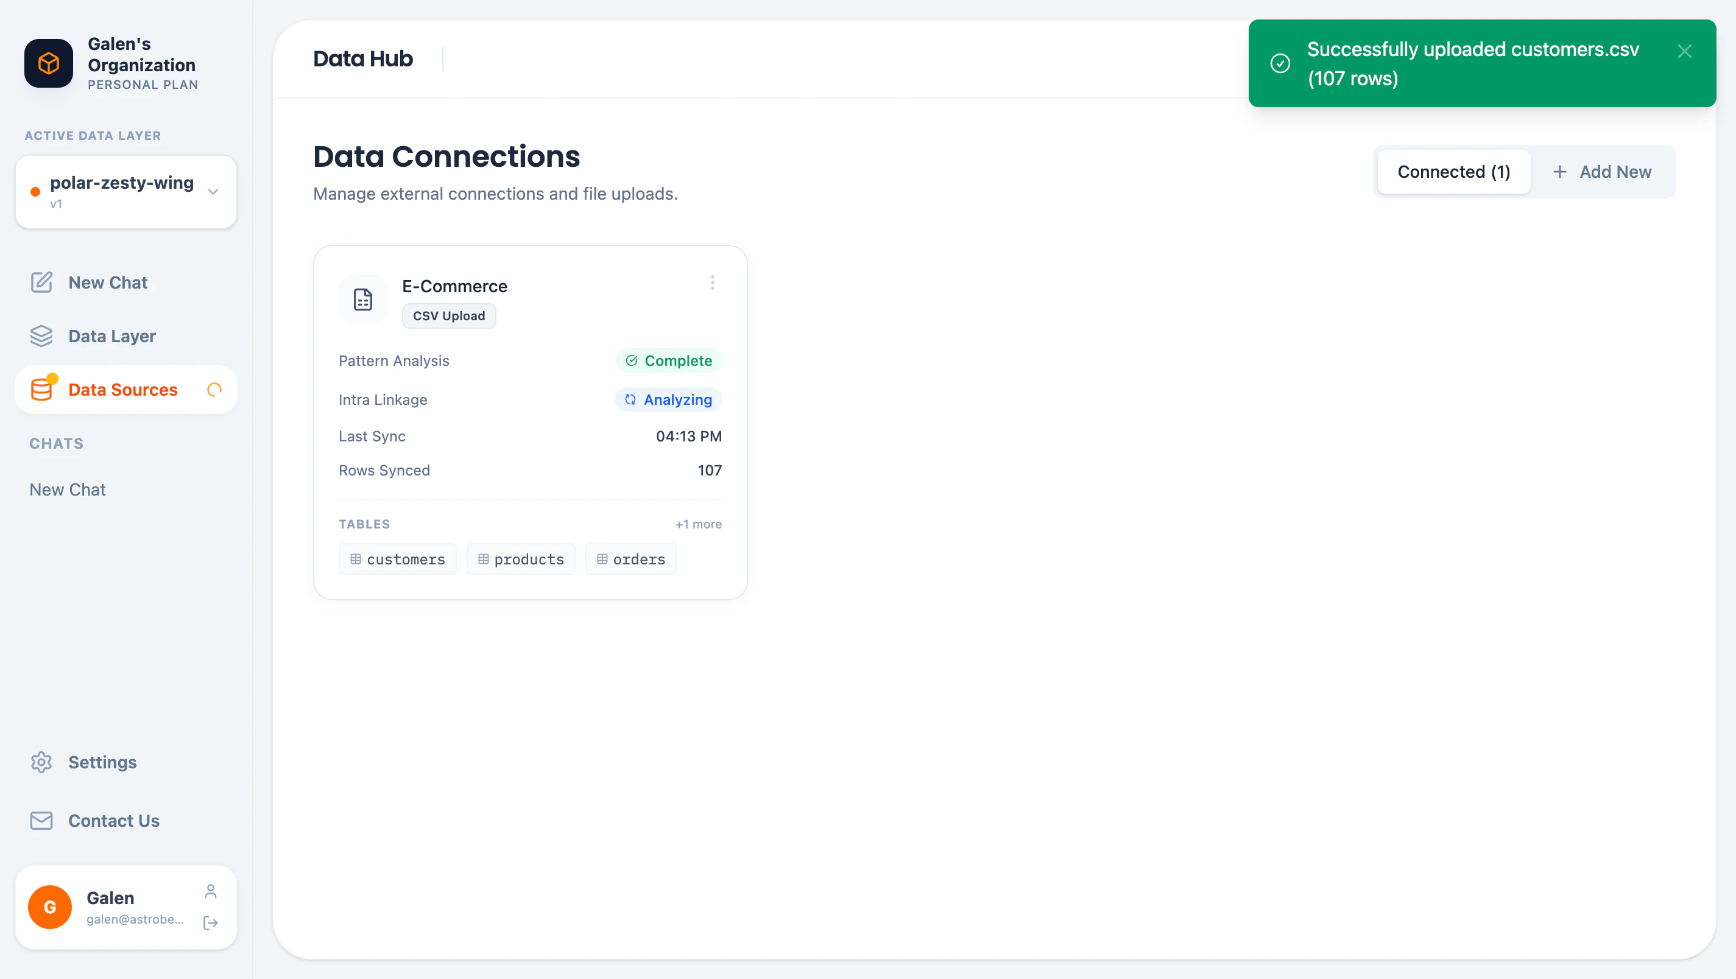Open the E-Commerce card options menu

[712, 282]
